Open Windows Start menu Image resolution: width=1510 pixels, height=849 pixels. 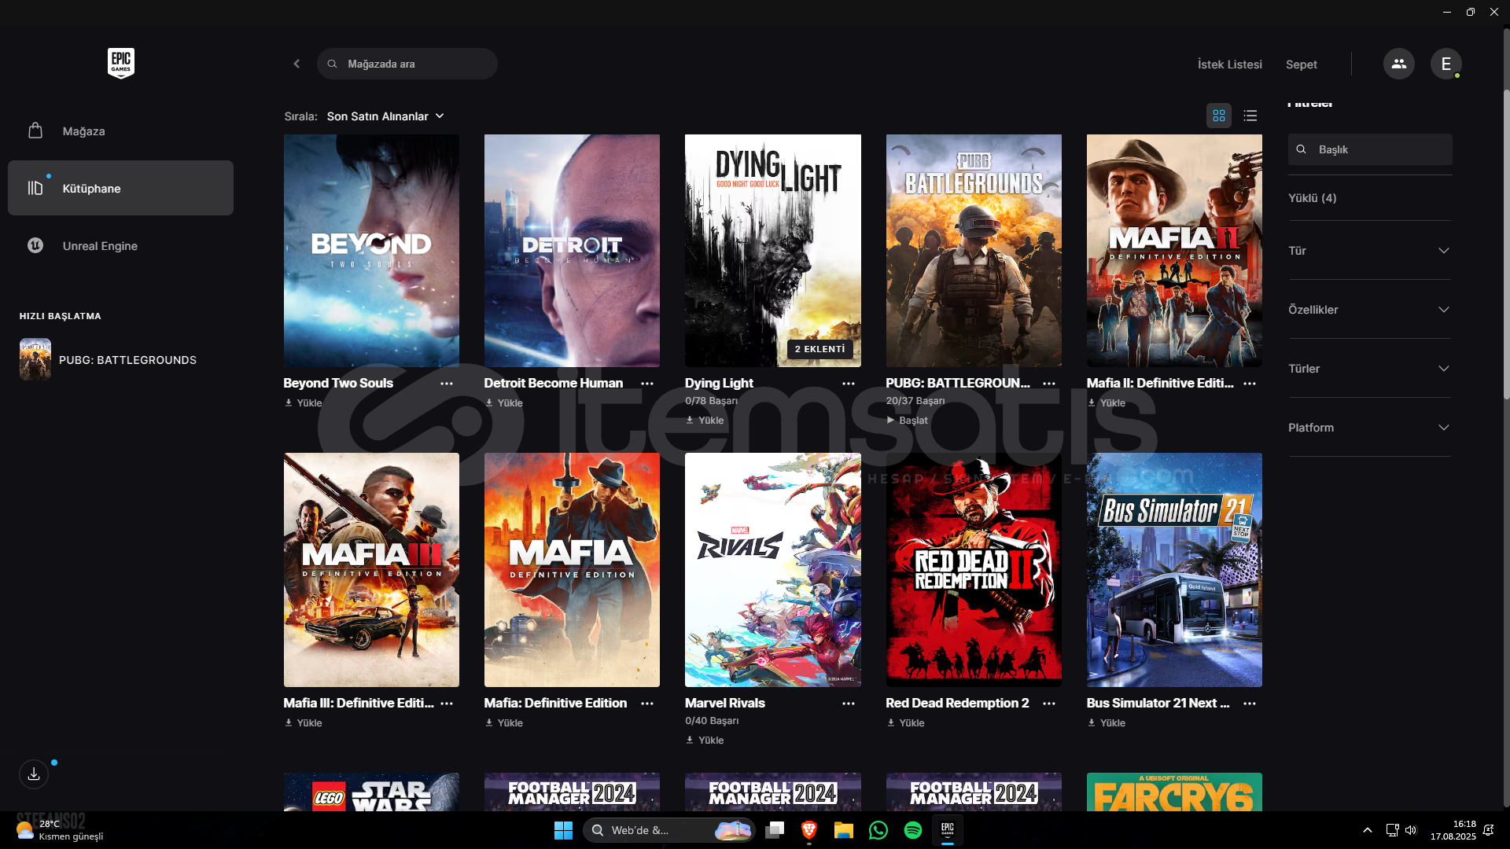pos(563,830)
